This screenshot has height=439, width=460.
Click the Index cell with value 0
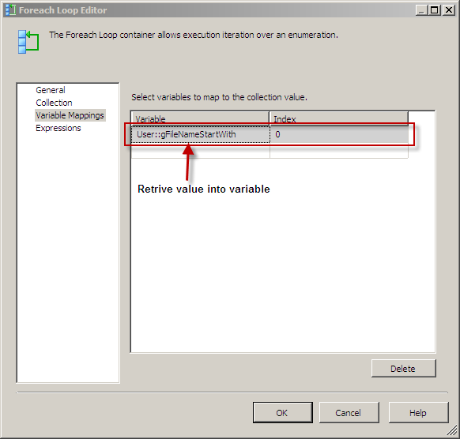pos(339,134)
